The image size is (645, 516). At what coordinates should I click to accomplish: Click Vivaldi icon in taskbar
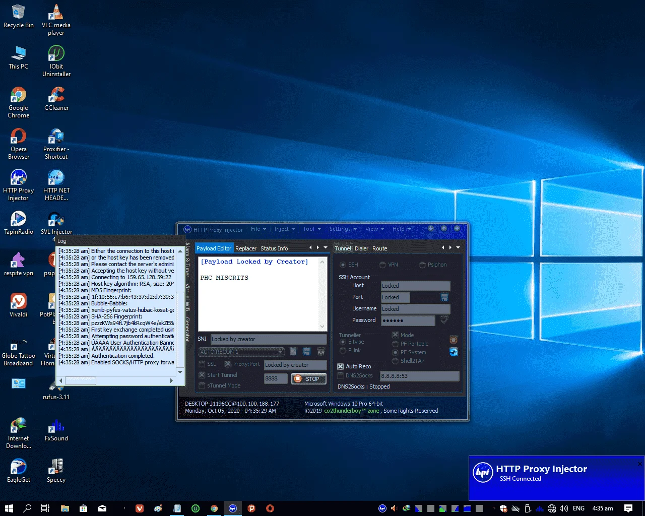tap(140, 508)
